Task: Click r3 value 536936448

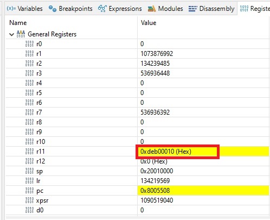Action: [x=155, y=73]
